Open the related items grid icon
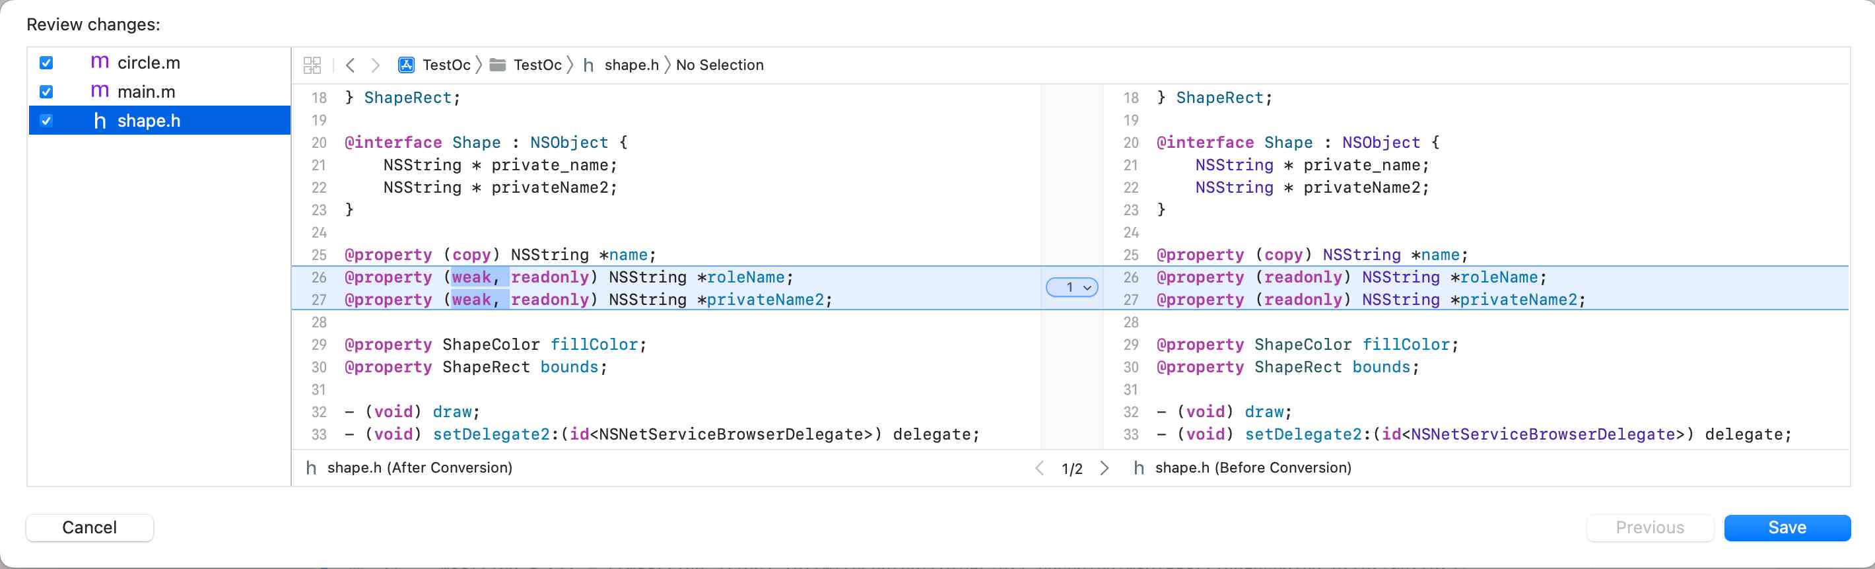Screen dimensions: 1875x569 (x=312, y=65)
